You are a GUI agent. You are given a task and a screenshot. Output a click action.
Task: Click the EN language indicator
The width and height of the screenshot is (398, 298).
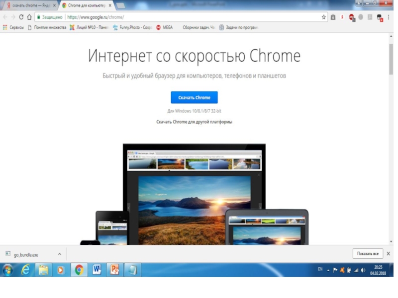pyautogui.click(x=320, y=269)
